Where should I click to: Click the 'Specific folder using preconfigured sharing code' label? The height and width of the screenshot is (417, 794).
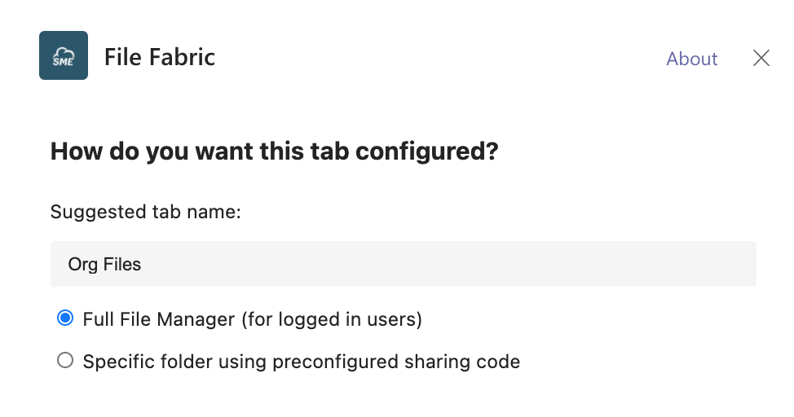click(301, 362)
